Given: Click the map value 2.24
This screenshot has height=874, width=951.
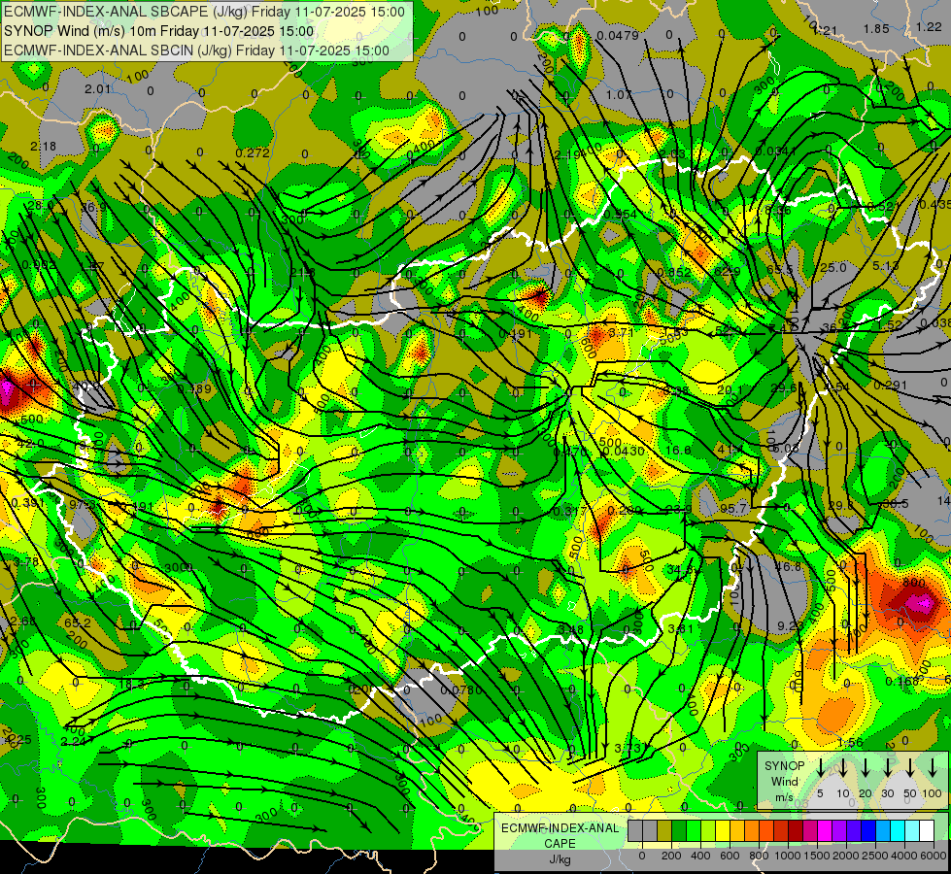Looking at the screenshot, I should (73, 741).
